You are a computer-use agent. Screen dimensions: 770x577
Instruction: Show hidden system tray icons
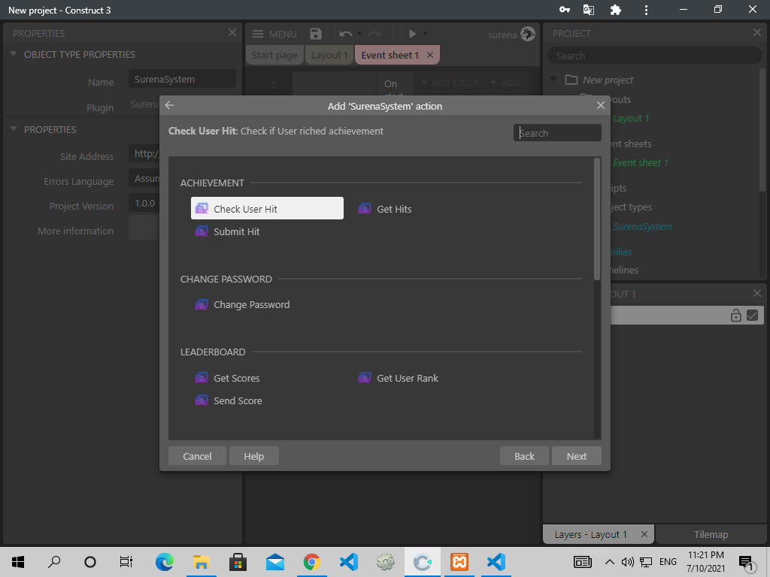(x=609, y=562)
